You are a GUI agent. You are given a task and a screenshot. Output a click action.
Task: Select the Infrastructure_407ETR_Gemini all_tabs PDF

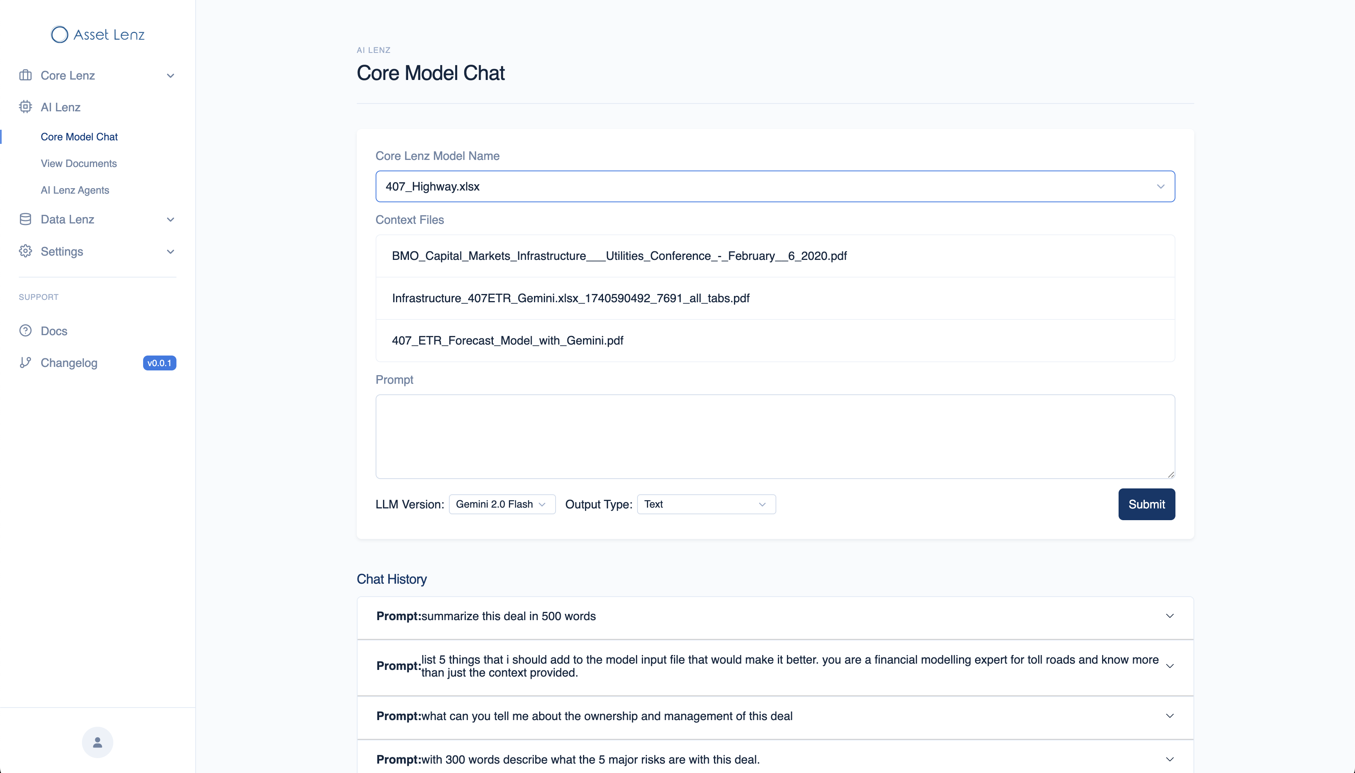[x=775, y=298]
